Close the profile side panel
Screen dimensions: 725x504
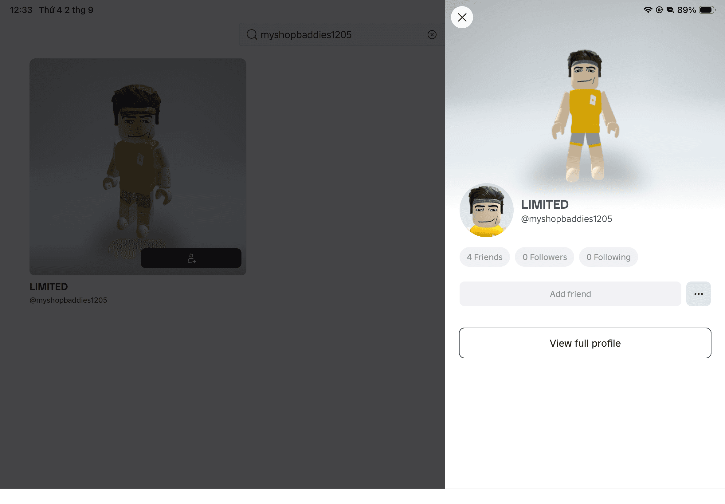(x=462, y=18)
